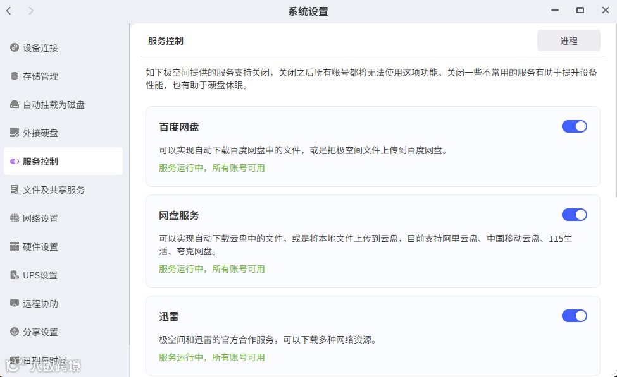The width and height of the screenshot is (617, 377).
Task: Open the 进程 process list
Action: pyautogui.click(x=569, y=40)
